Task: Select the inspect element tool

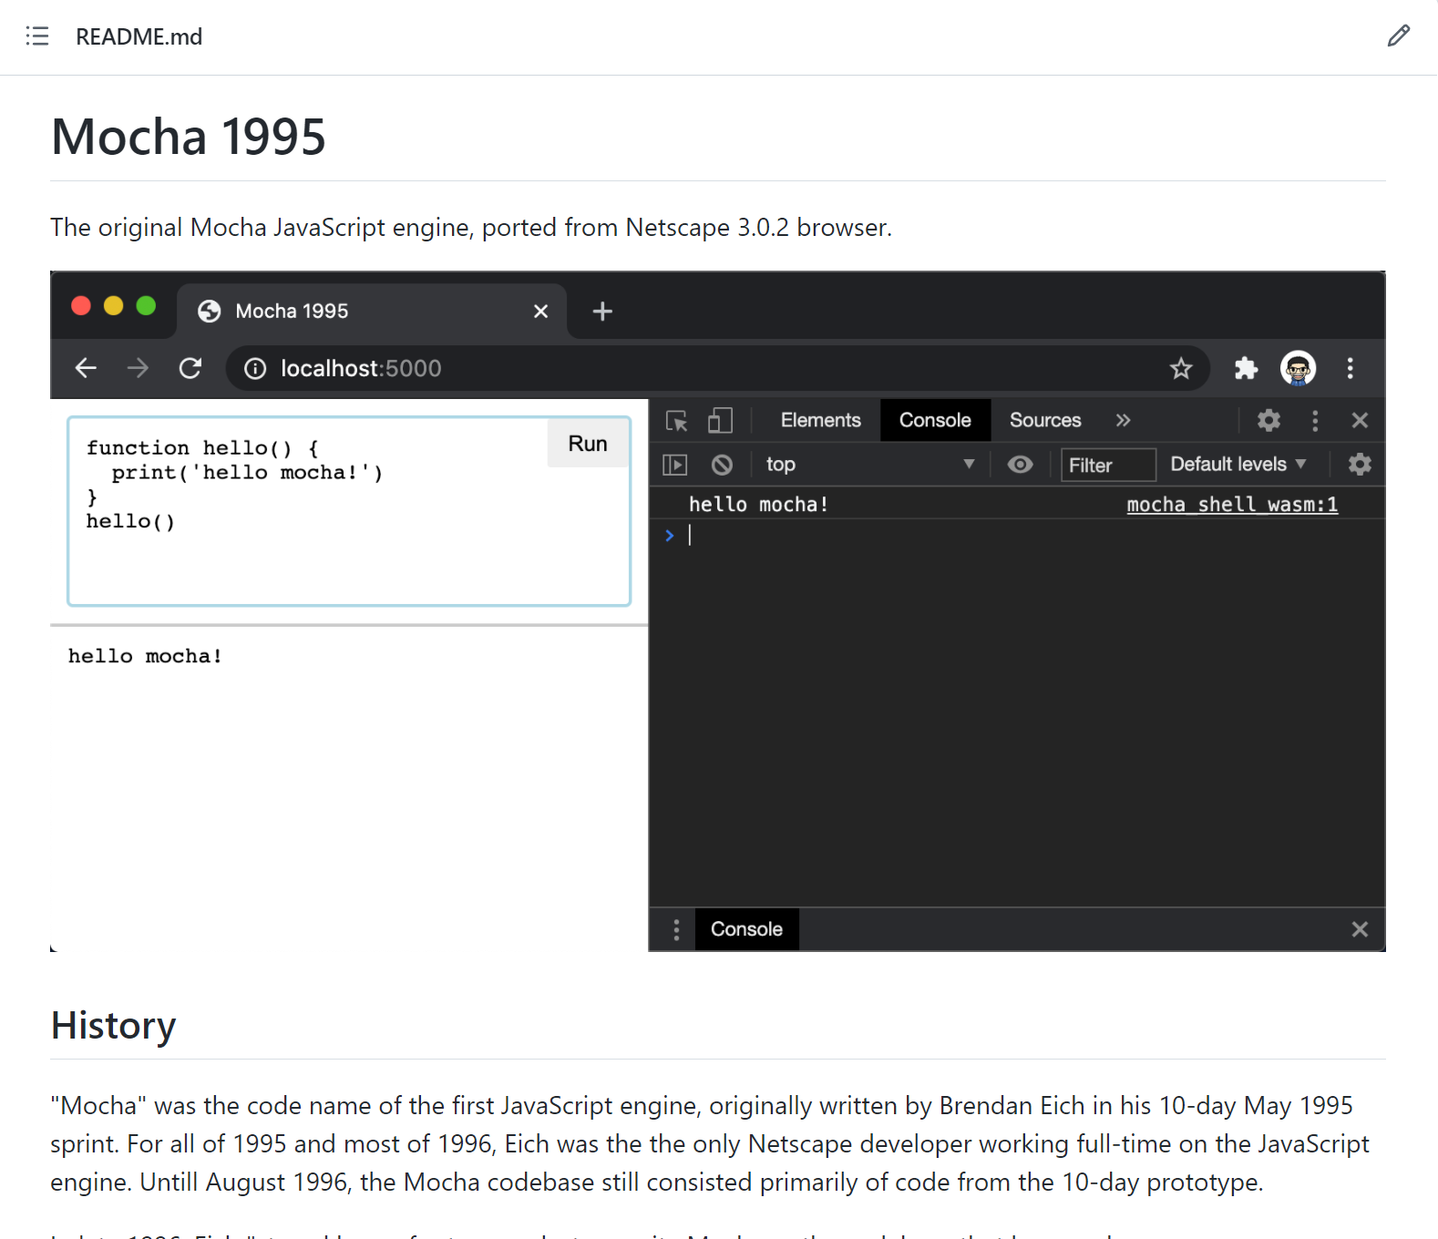Action: point(677,421)
